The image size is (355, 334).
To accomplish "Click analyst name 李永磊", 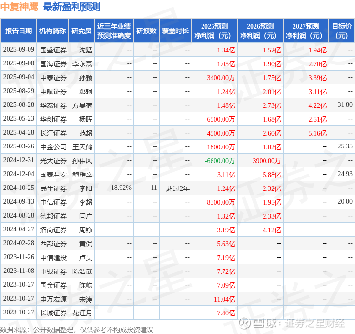I will pos(82,64).
